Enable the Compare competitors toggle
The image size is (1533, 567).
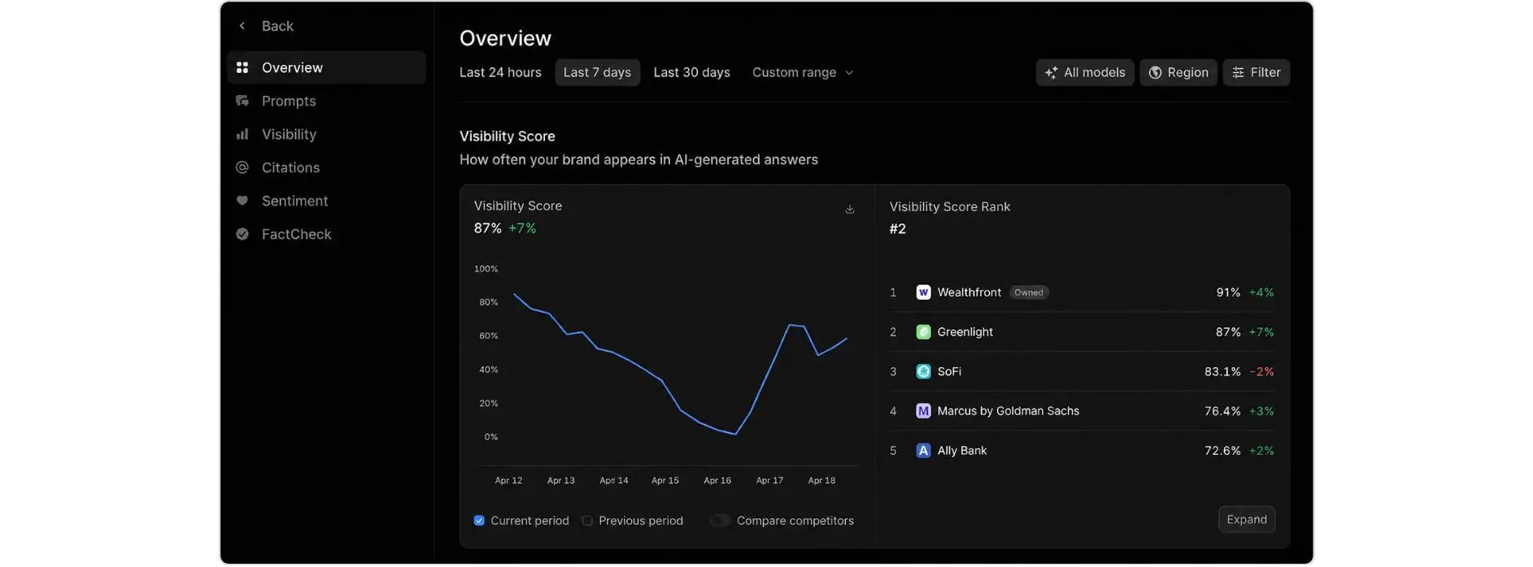point(720,521)
